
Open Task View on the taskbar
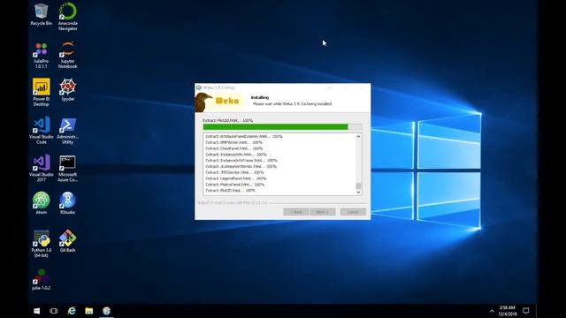tap(53, 311)
